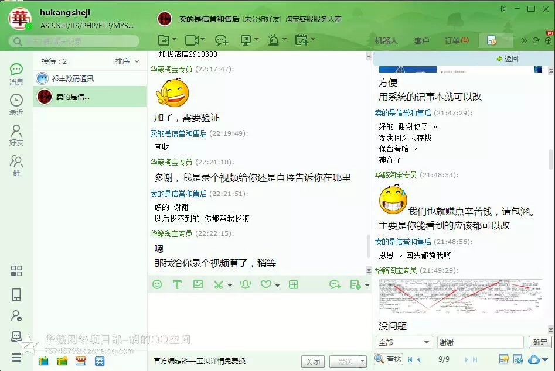This screenshot has width=555, height=371.
Task: Open the code screenshot thumbnail in history
Action: click(x=461, y=296)
